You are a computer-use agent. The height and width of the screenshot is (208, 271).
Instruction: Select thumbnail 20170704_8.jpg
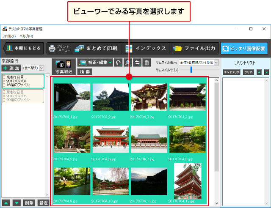pos(188,139)
